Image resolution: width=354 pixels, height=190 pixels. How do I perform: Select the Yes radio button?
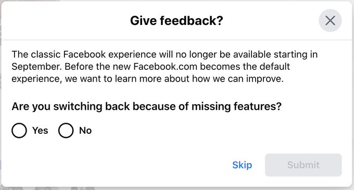point(19,131)
